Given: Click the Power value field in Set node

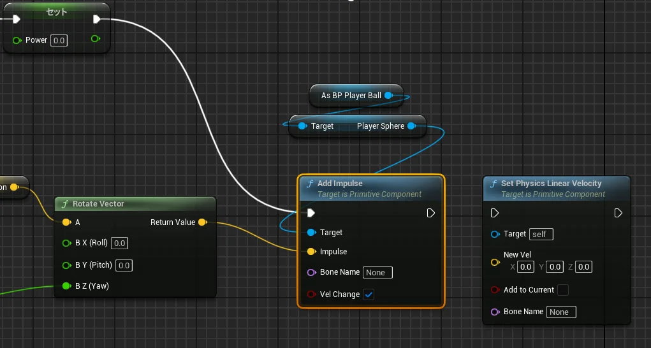Looking at the screenshot, I should tap(59, 40).
